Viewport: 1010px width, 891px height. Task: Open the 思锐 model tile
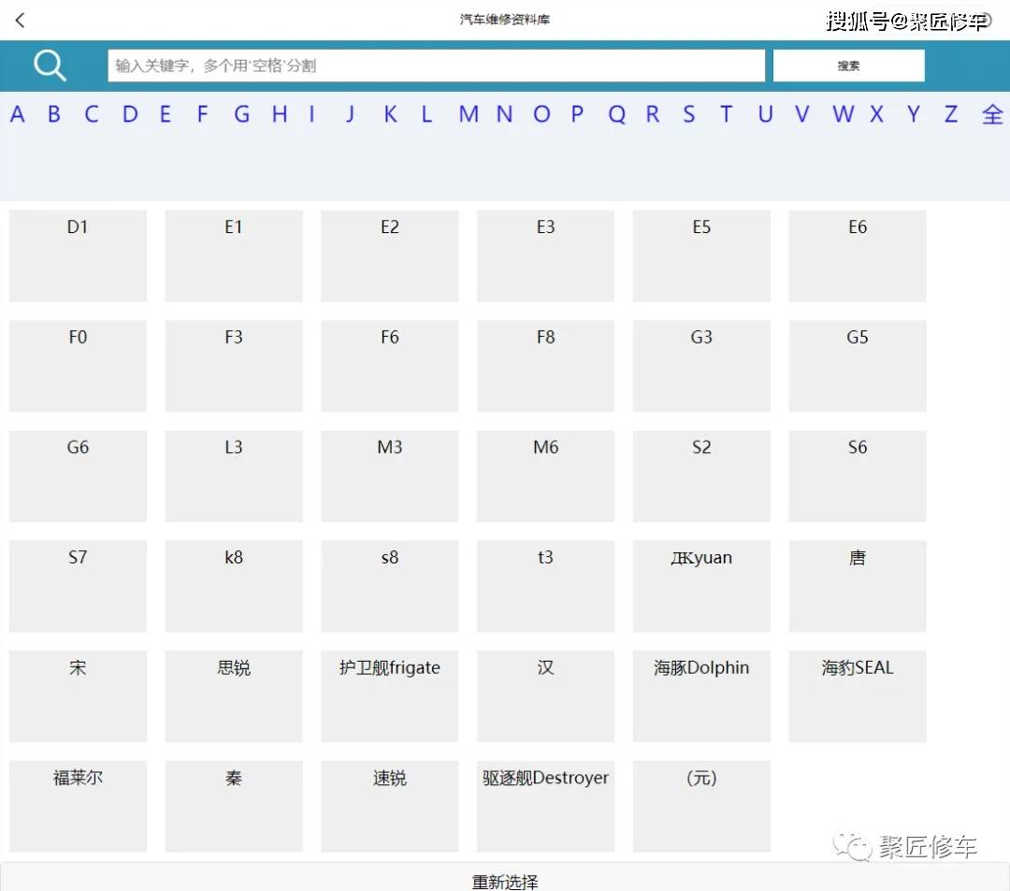234,696
